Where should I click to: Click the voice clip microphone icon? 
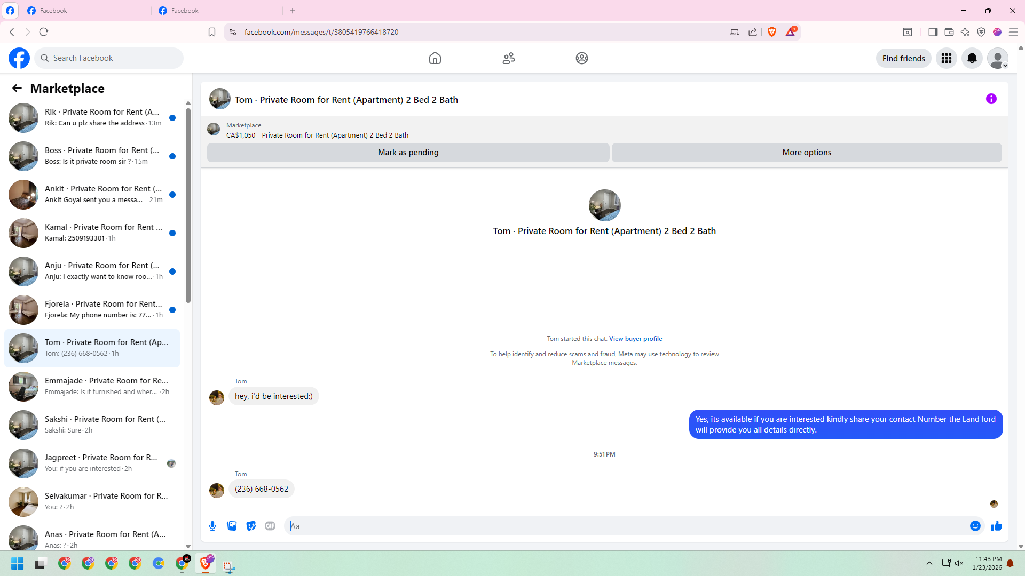[212, 526]
